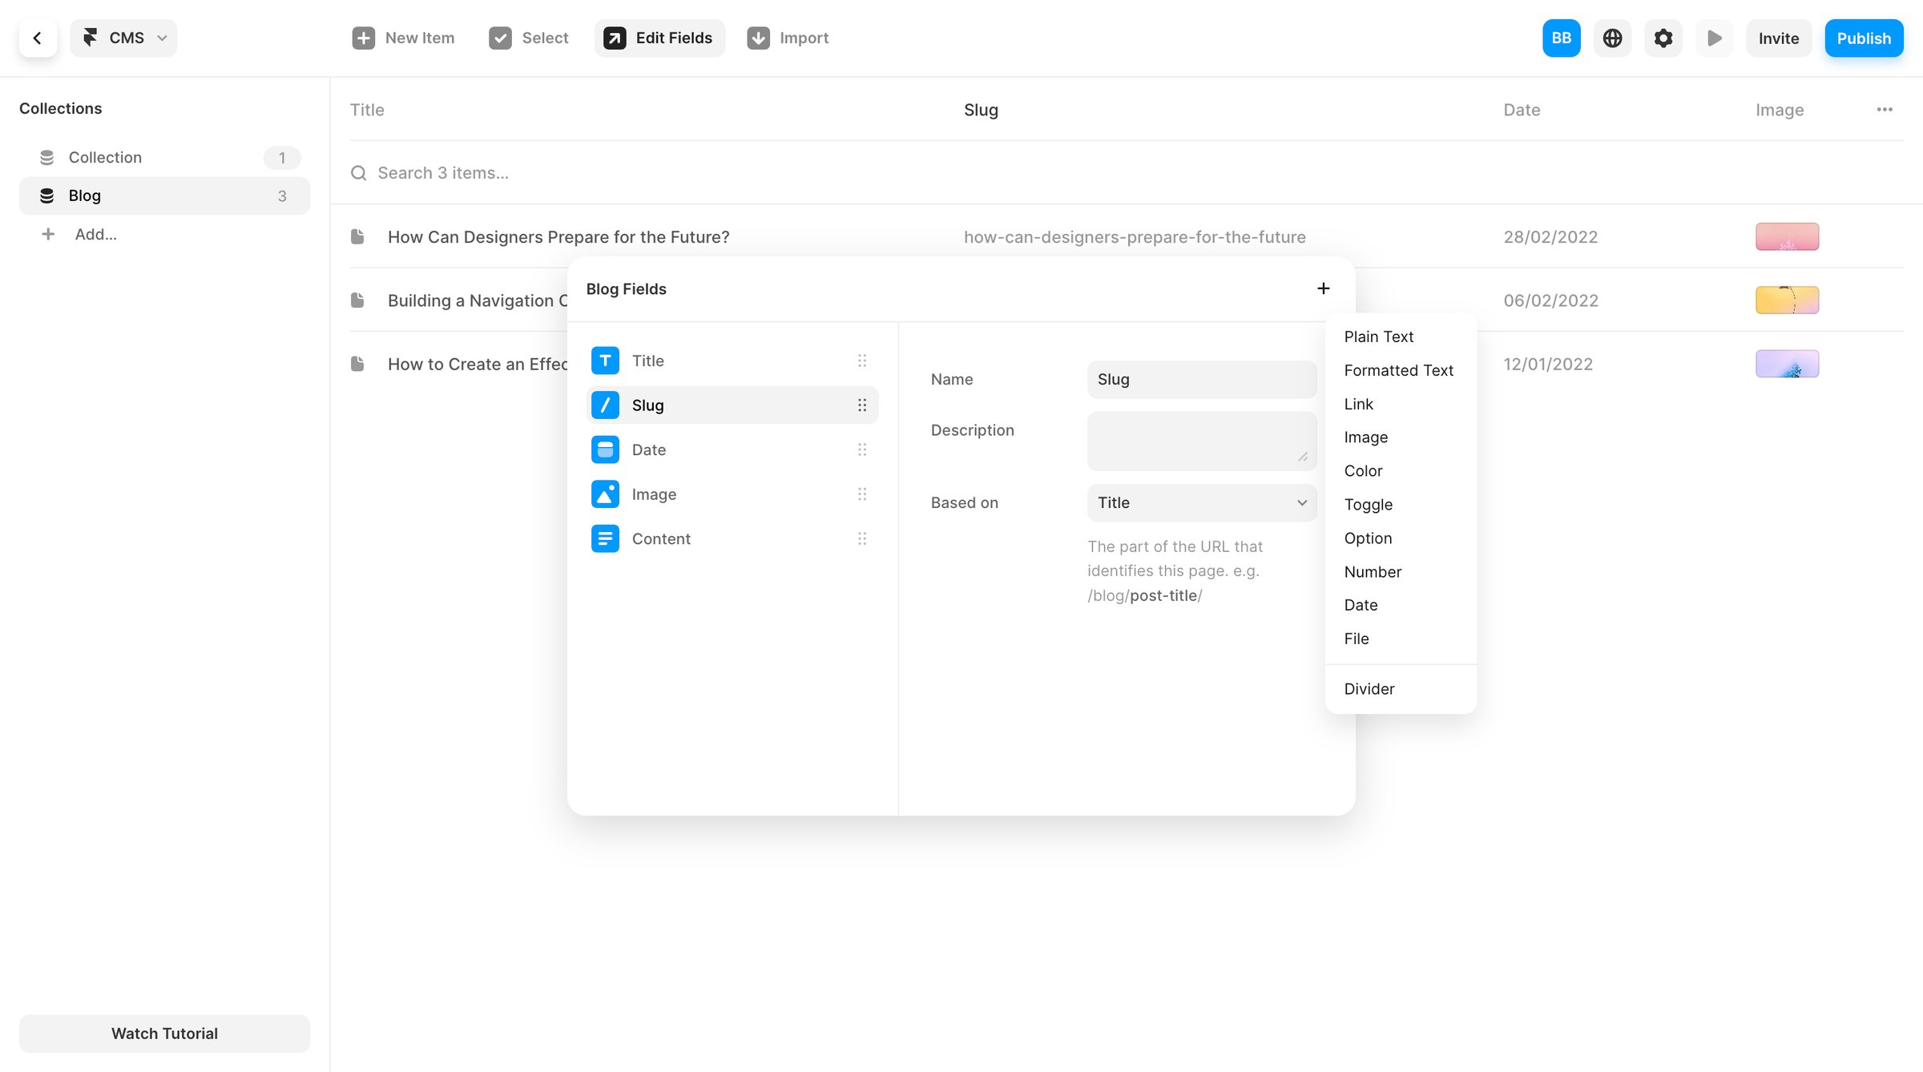Click the Invite button
1923x1072 pixels.
coord(1779,38)
